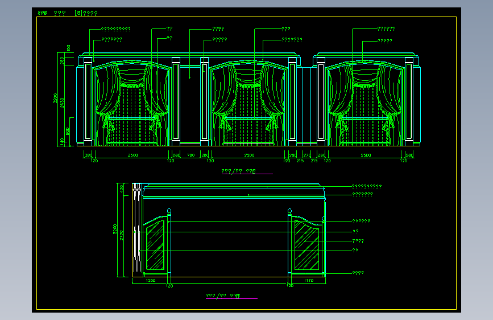
Task: Click the 700 horizontal dimension value
Action: click(x=191, y=155)
